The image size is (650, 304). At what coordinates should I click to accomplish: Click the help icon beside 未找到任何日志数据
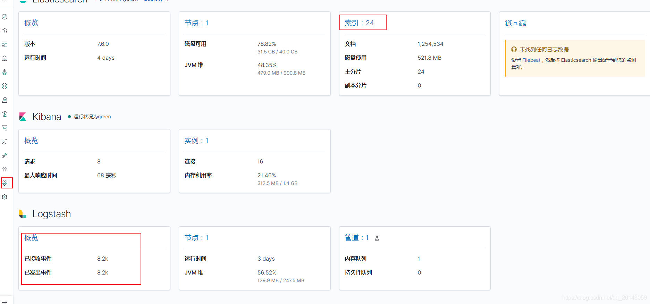click(x=514, y=50)
